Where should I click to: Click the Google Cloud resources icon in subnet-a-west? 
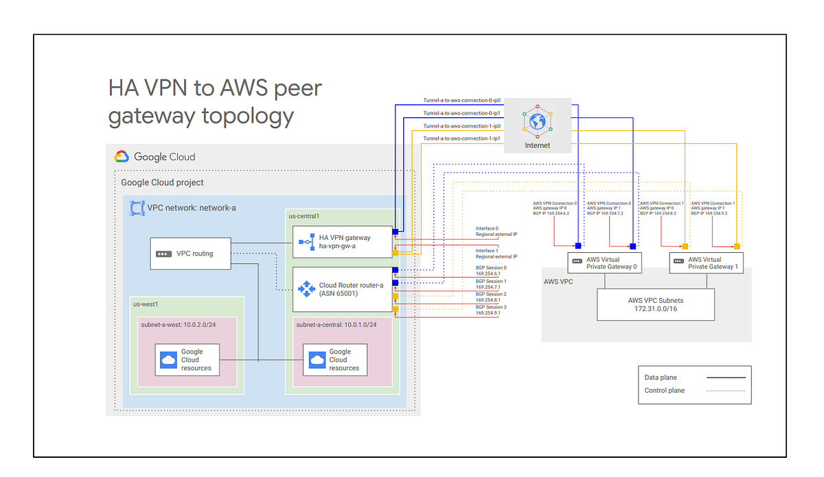click(169, 359)
